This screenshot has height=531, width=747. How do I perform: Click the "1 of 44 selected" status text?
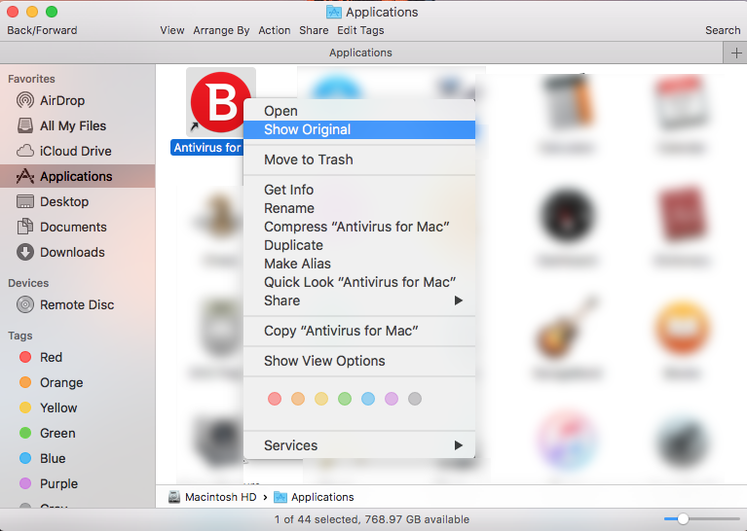(372, 519)
